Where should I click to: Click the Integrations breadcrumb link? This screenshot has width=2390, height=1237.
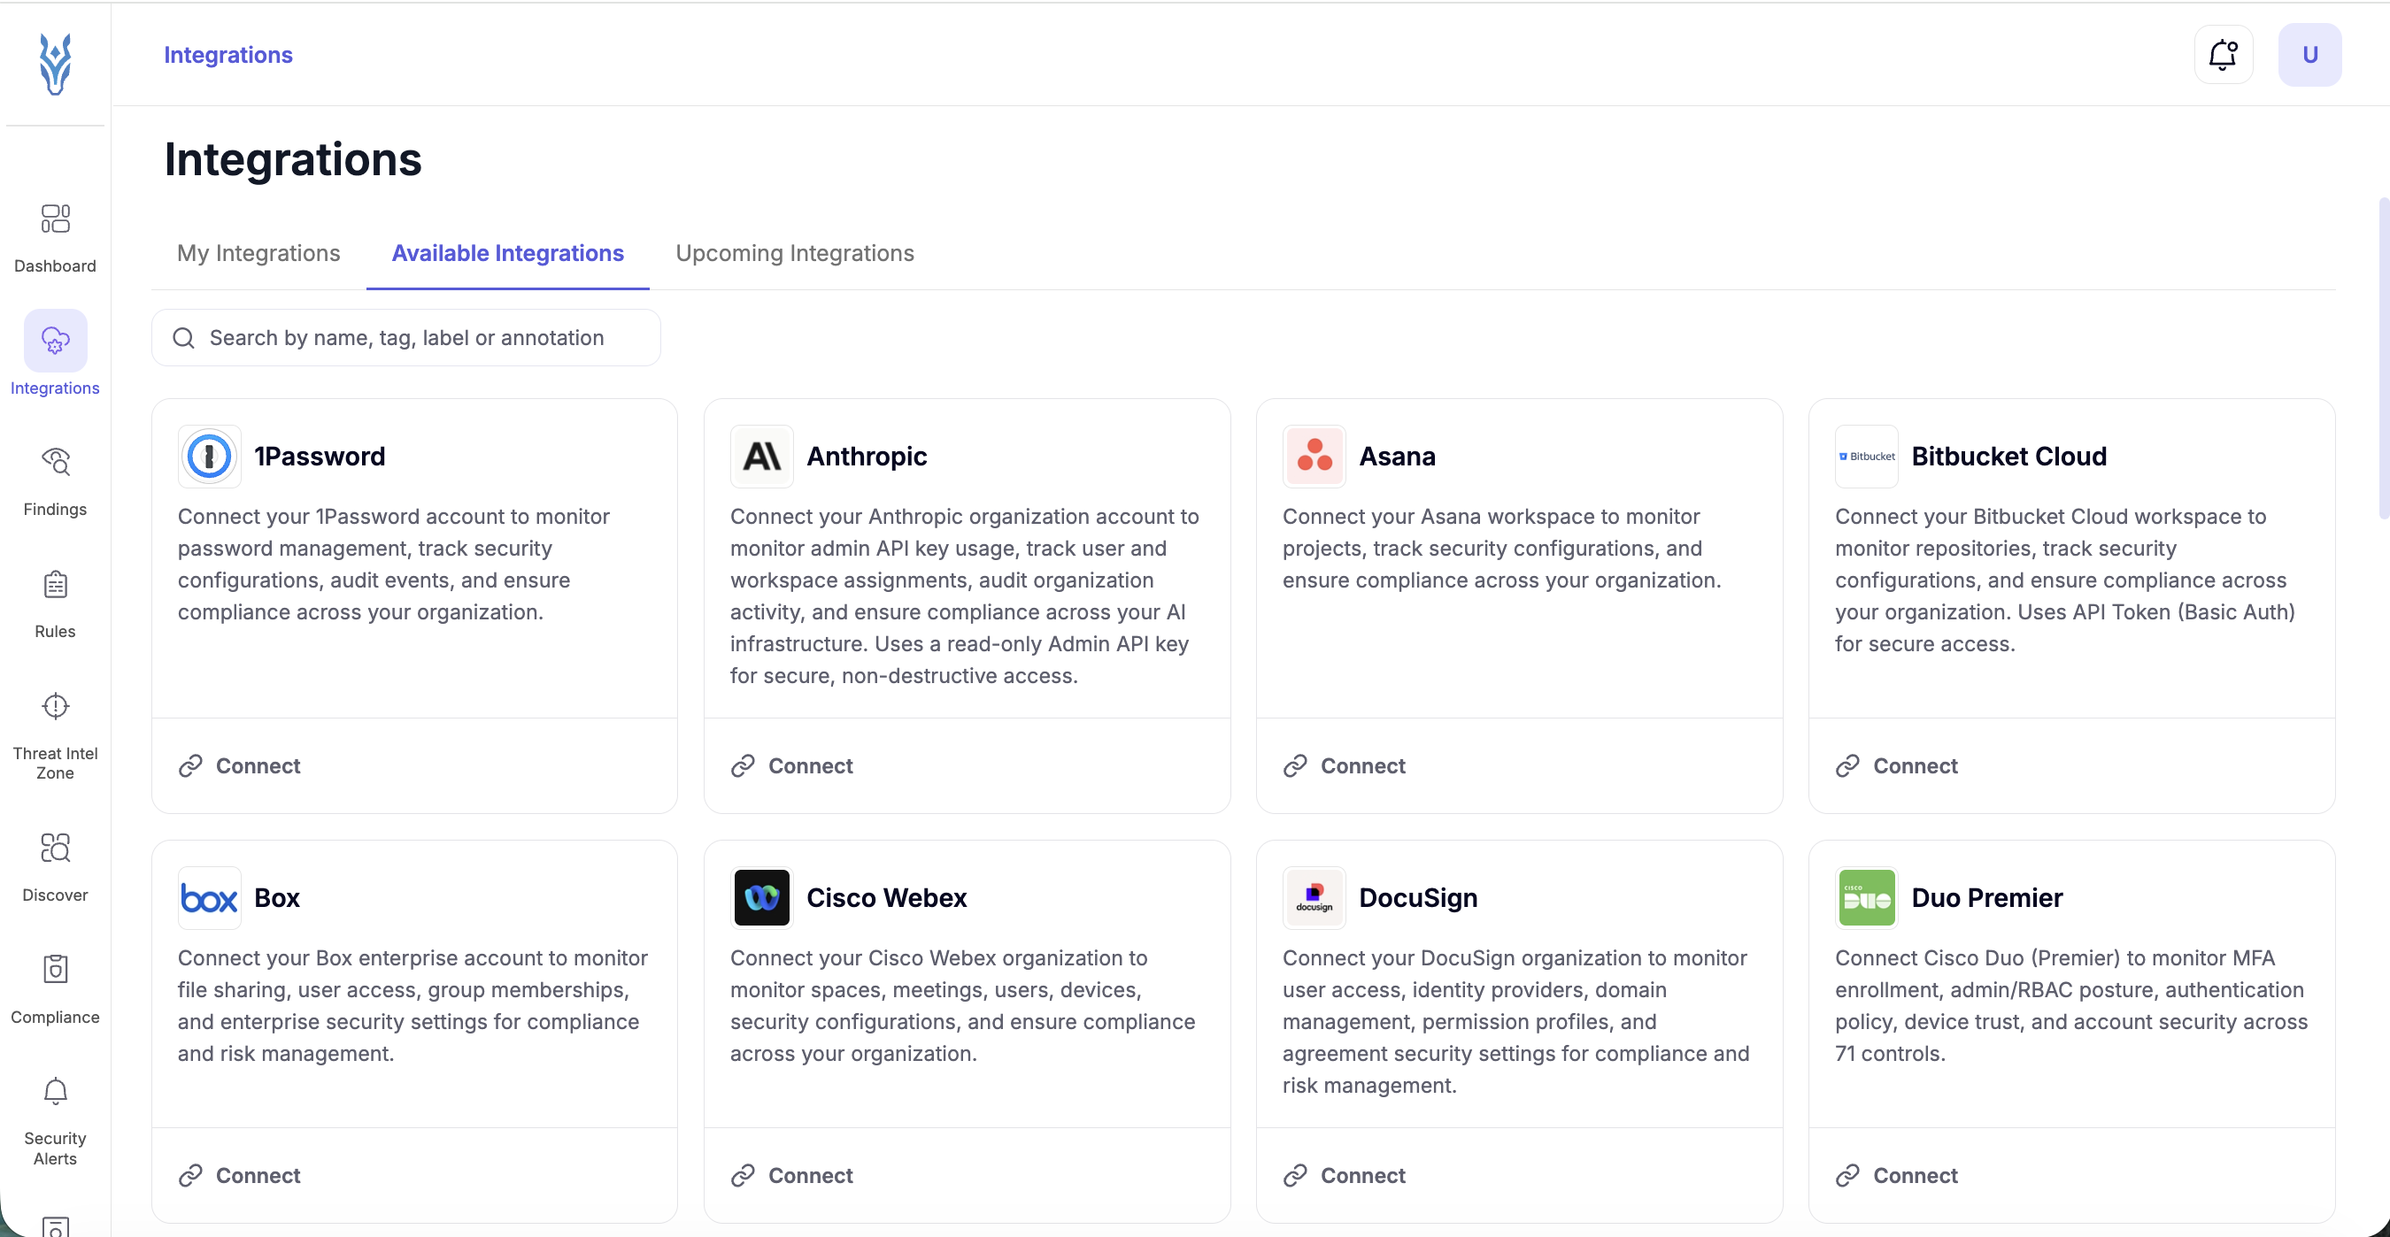click(228, 55)
